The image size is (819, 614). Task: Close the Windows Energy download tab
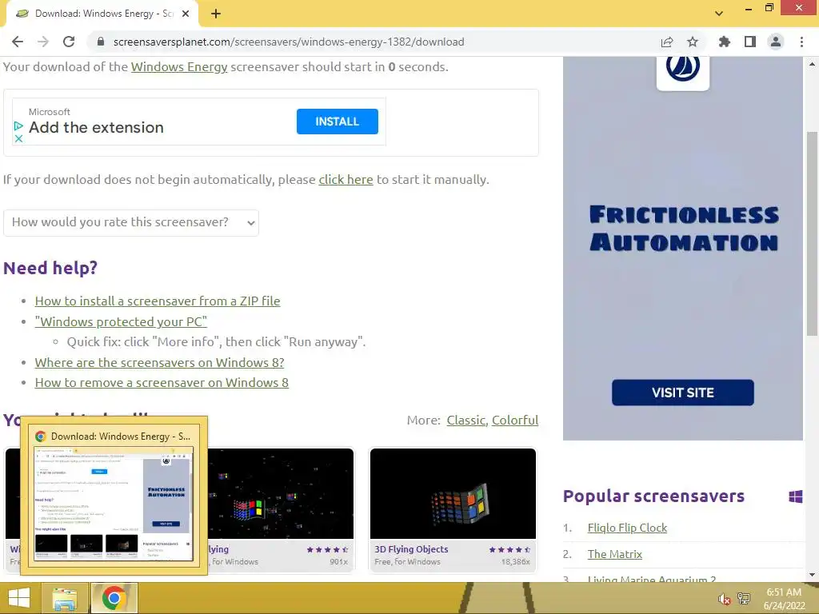(186, 14)
